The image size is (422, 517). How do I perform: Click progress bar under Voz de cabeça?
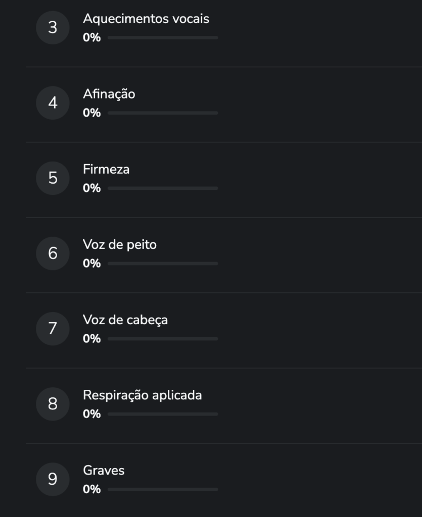[x=163, y=339]
